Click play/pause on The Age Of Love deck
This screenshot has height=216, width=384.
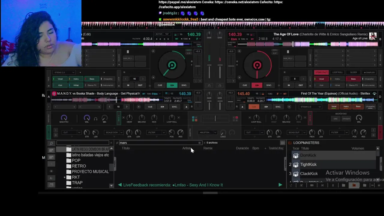click(x=257, y=85)
